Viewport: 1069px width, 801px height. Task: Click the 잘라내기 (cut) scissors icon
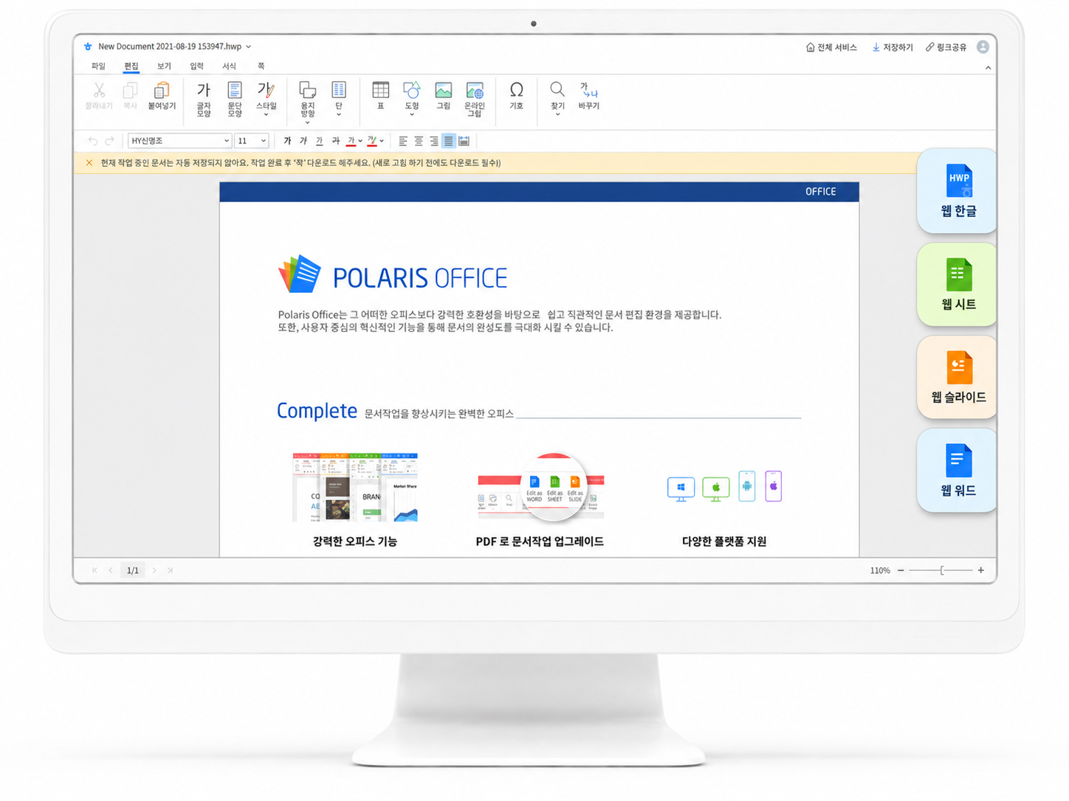pyautogui.click(x=99, y=91)
